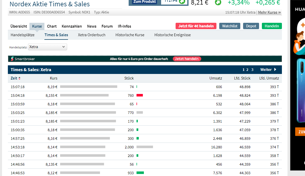305x176 pixels.
Task: Sort by the Zeit column header
Action: [x=14, y=78]
